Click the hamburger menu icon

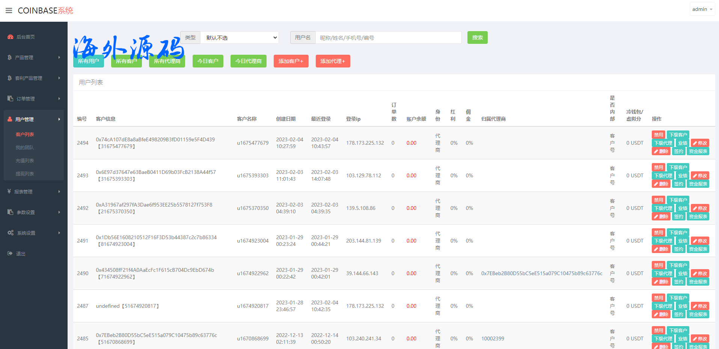point(9,10)
